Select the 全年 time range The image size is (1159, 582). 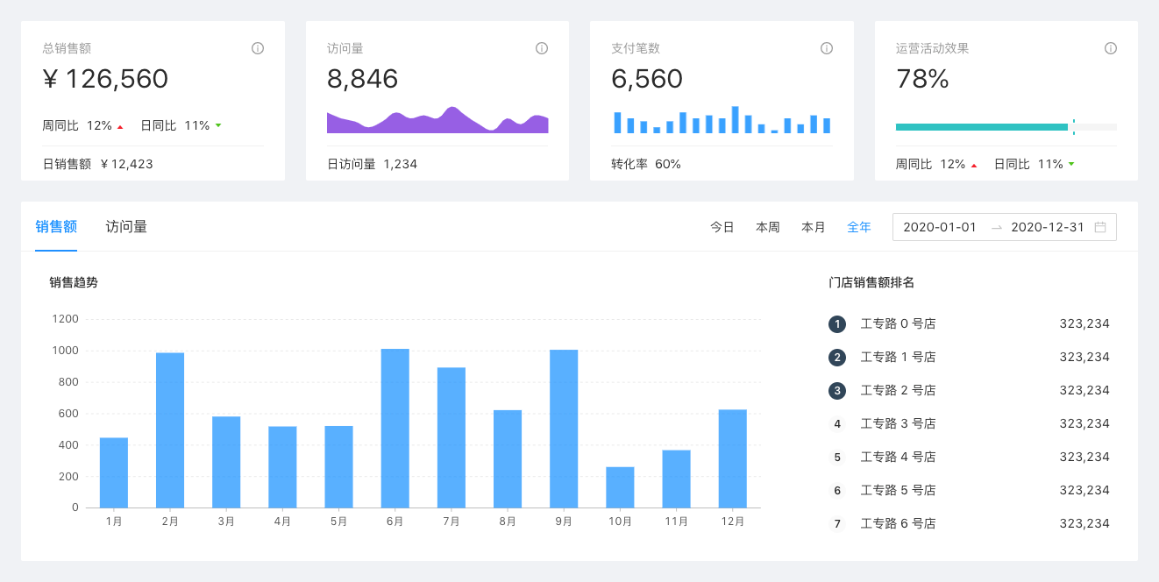pos(859,227)
